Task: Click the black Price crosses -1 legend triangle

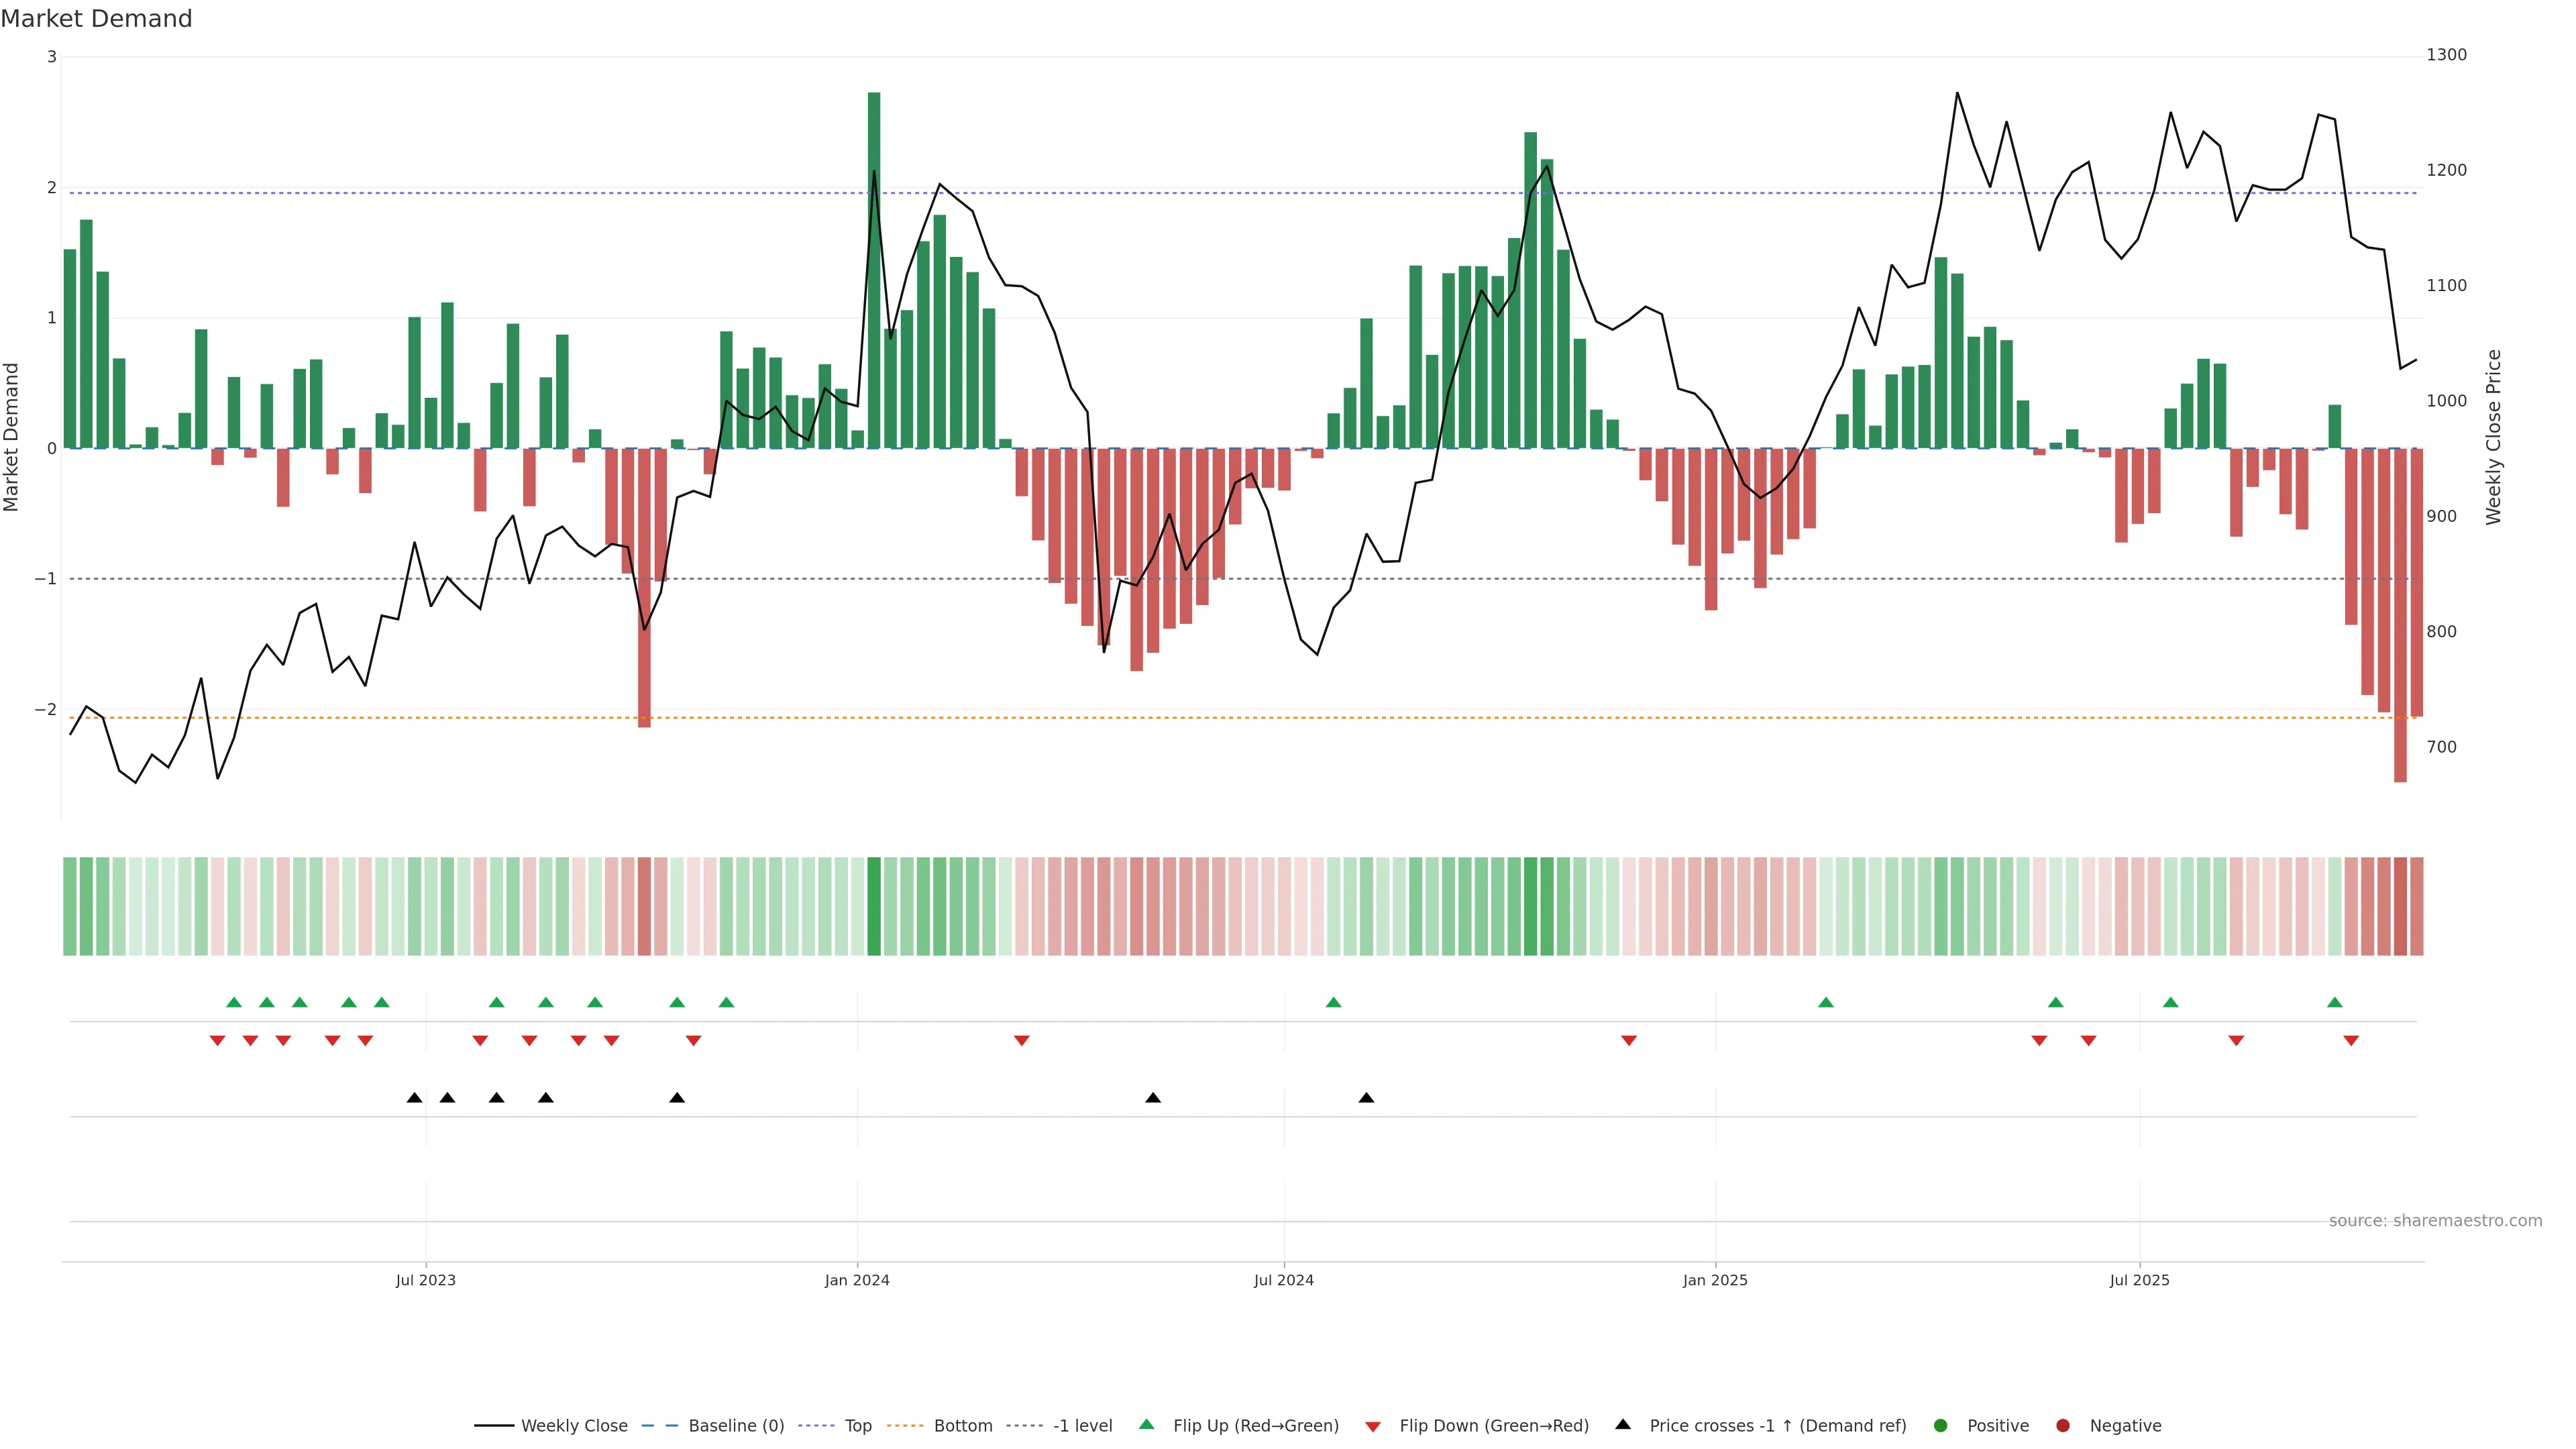Action: pos(1623,1425)
